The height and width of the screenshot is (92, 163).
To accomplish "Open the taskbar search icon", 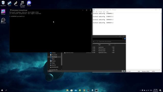I will 6,90.
